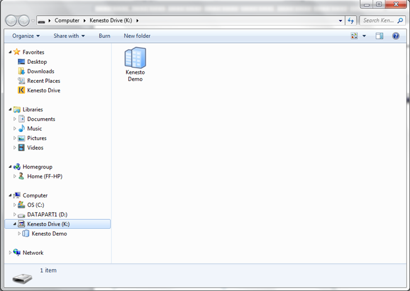410x291 pixels.
Task: Expand the Pictures library node
Action: coord(15,138)
